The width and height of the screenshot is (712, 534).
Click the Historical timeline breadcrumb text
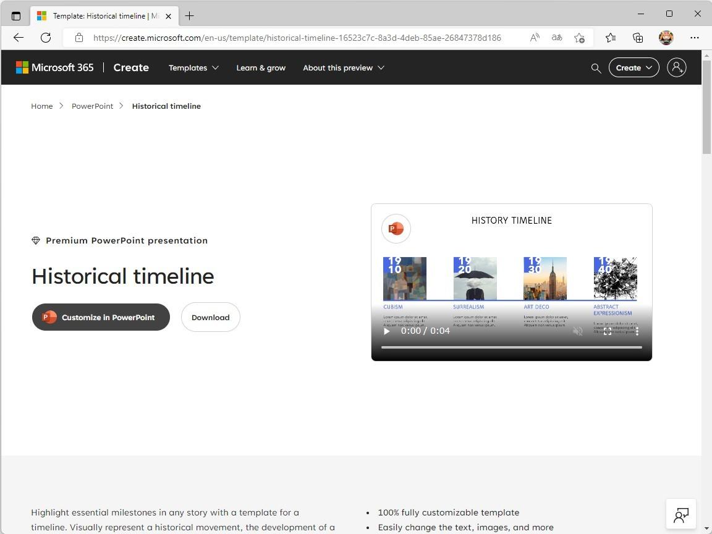pos(166,106)
